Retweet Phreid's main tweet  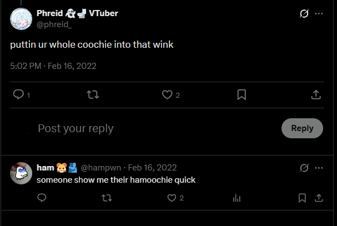coord(93,94)
